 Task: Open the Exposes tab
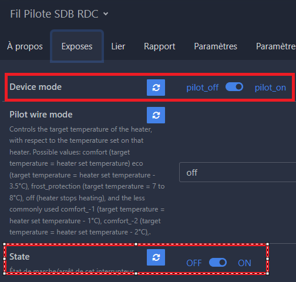[x=77, y=46]
